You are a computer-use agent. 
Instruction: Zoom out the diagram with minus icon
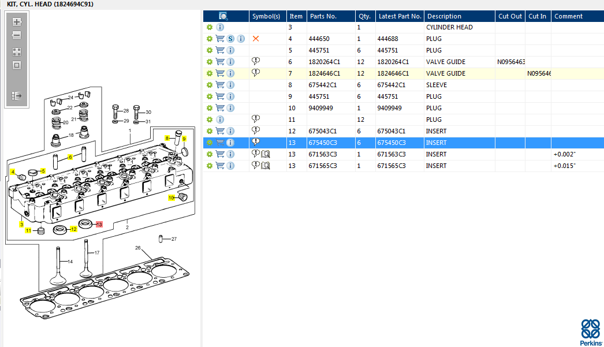coord(17,35)
